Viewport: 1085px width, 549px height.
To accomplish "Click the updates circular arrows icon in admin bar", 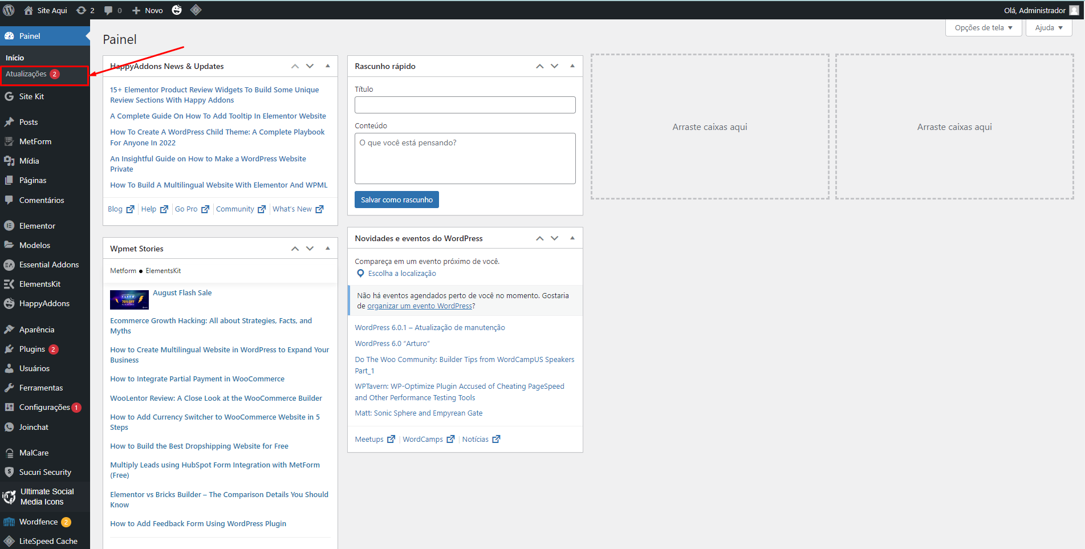I will [81, 10].
